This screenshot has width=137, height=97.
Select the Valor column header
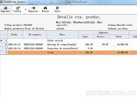pyautogui.click(x=119, y=37)
